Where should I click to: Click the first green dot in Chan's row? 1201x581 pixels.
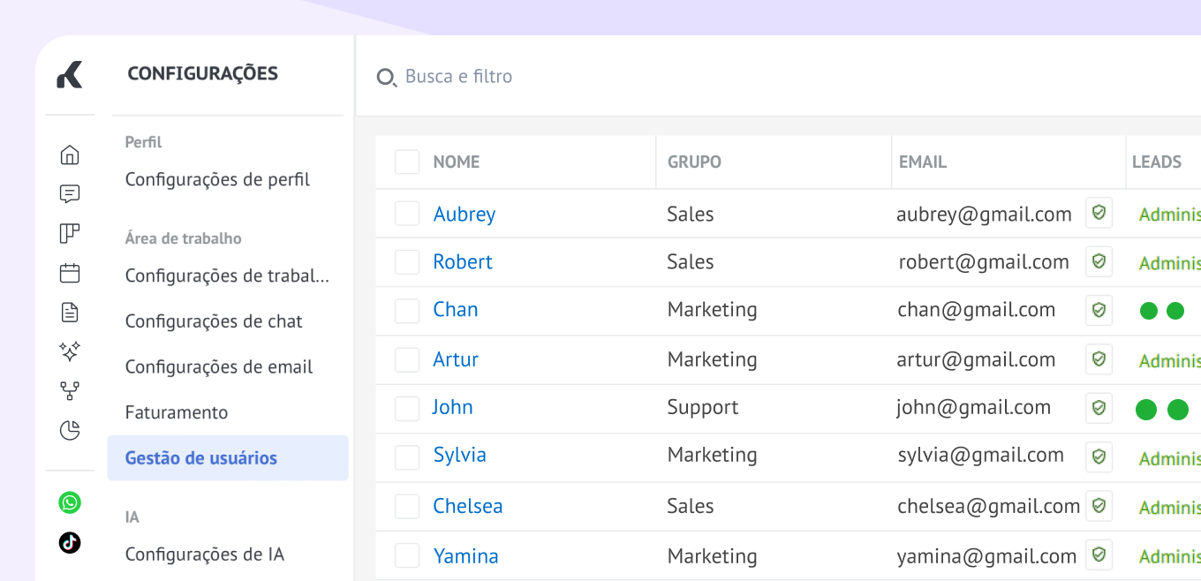pyautogui.click(x=1149, y=311)
